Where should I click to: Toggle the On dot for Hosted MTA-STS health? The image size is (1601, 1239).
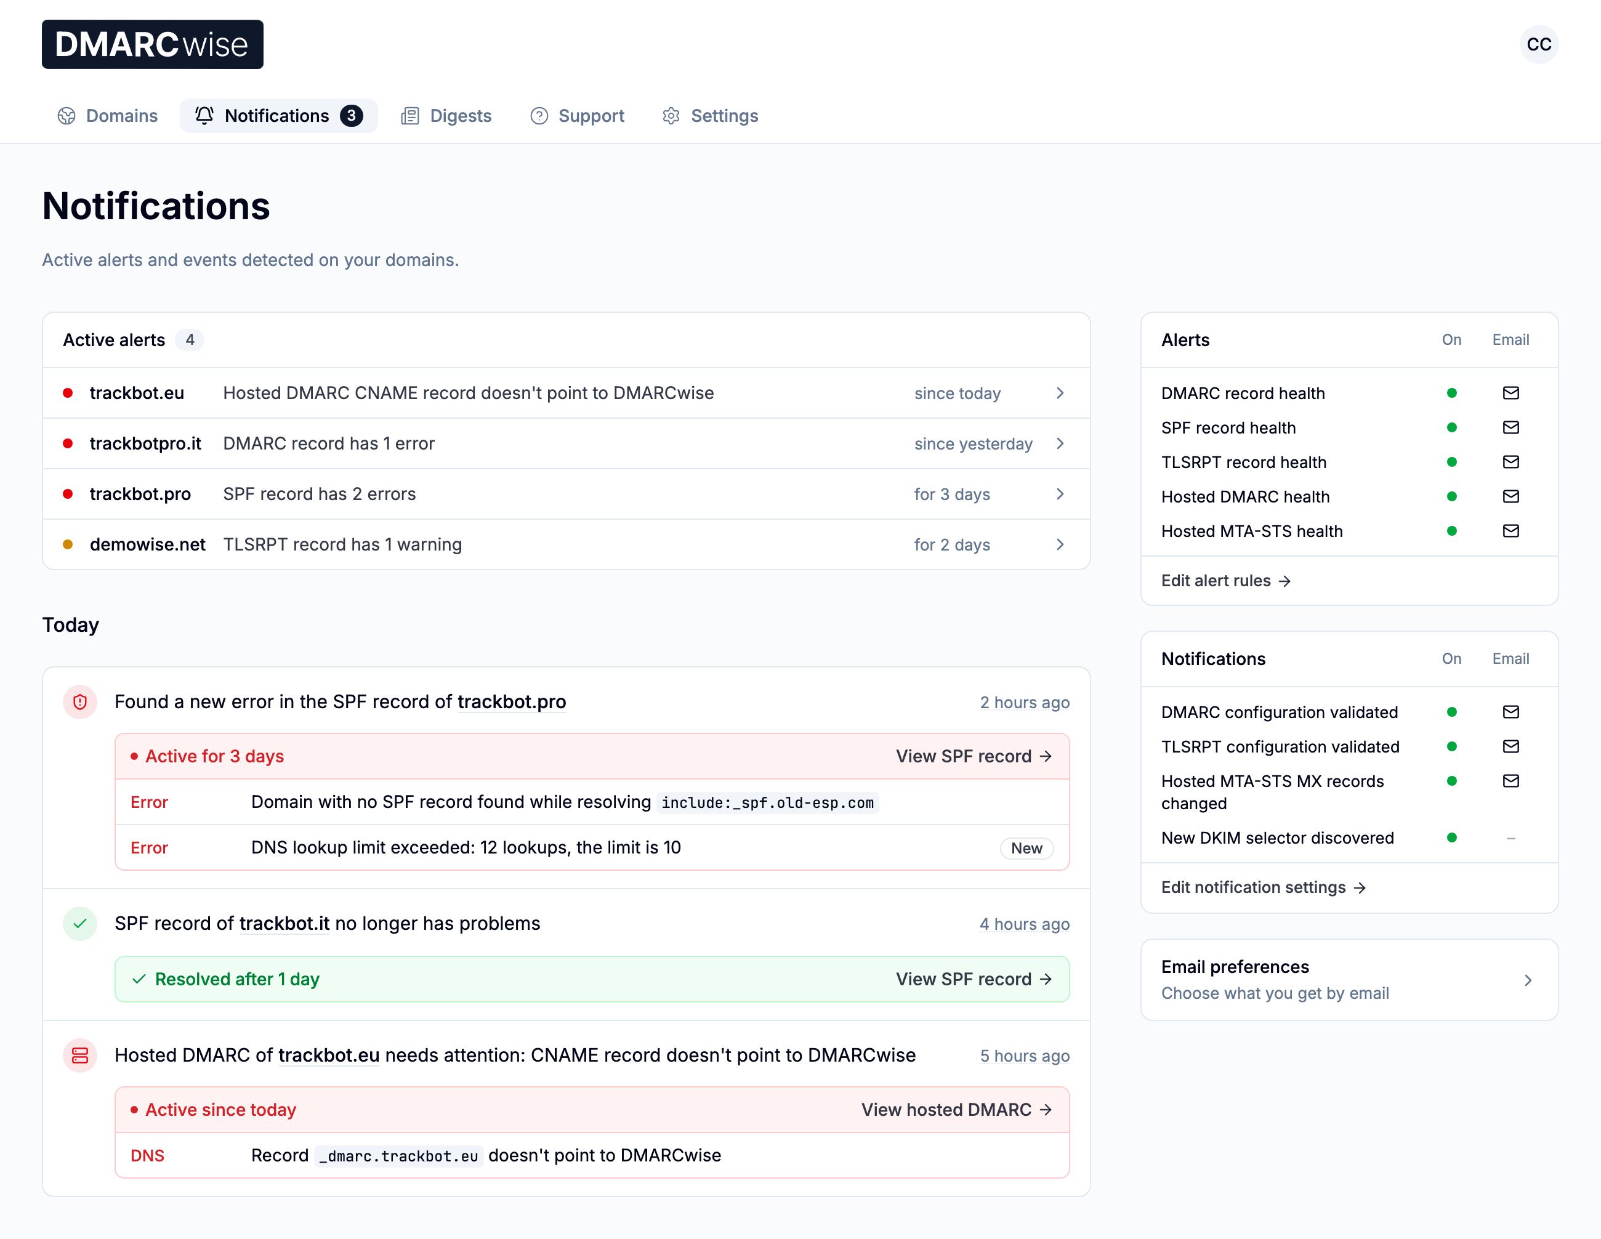pos(1451,531)
